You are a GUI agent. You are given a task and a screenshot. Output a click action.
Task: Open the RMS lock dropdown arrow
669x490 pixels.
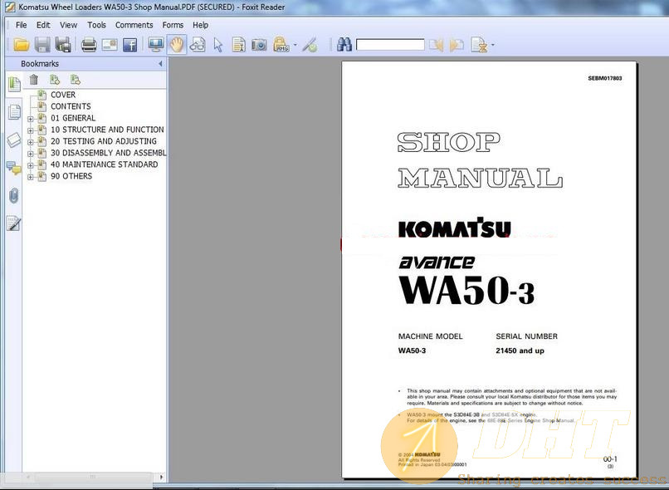tap(295, 45)
